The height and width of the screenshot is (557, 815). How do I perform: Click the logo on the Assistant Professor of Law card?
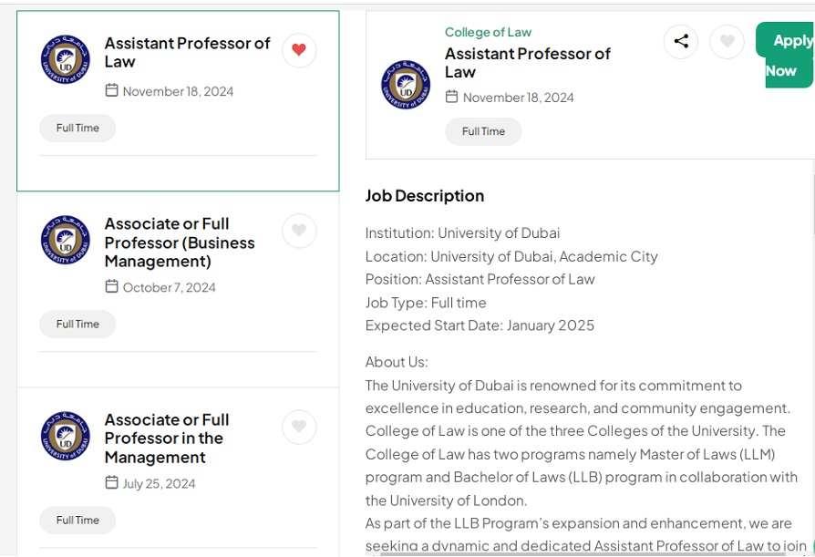(x=66, y=60)
